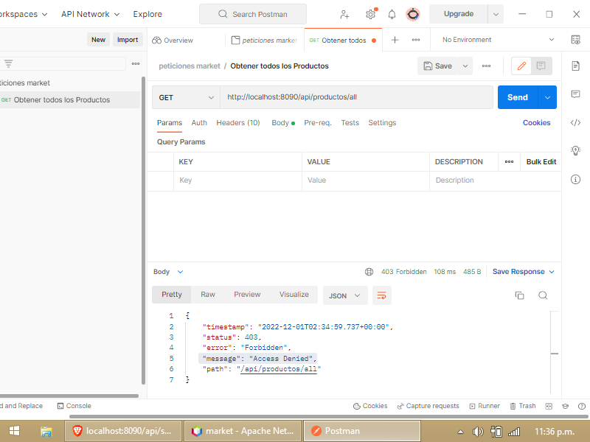Open notifications bell
This screenshot has height=442, width=590.
392,14
